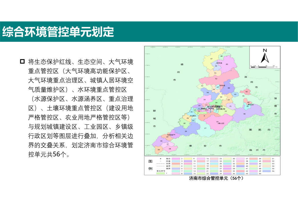
Task: Click map region numbered 51
Action: (215, 73)
